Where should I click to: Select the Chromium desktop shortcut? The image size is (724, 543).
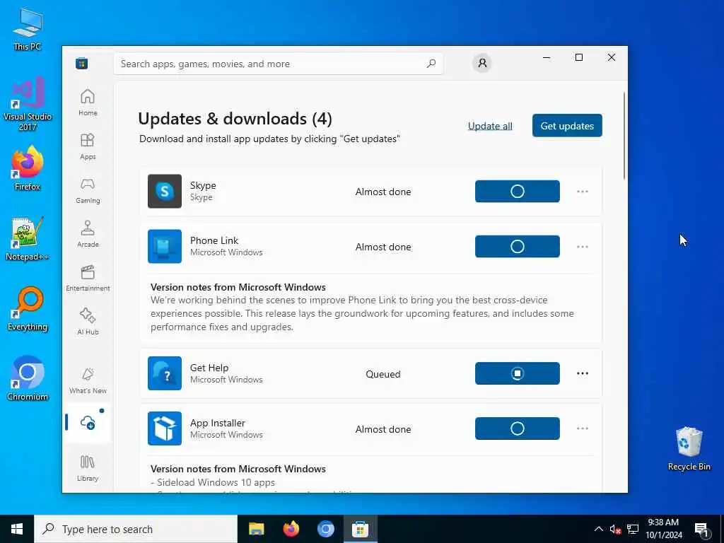point(28,379)
